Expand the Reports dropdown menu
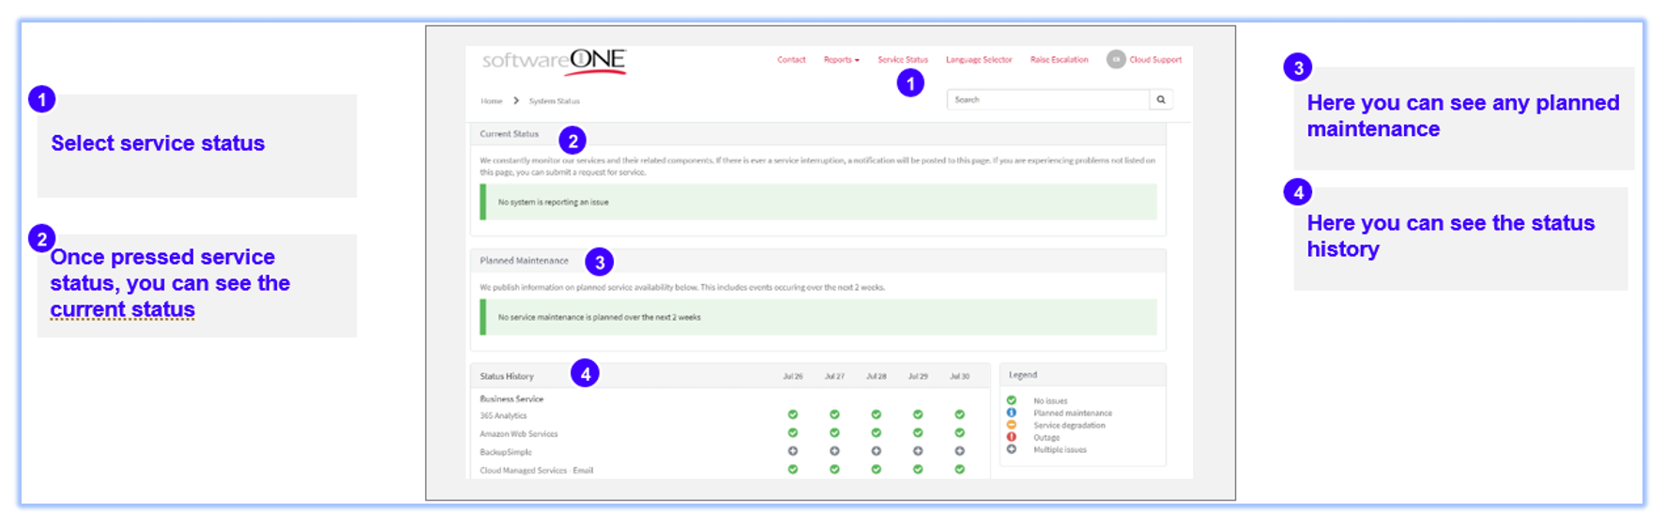Viewport: 1665px width, 527px height. tap(841, 60)
